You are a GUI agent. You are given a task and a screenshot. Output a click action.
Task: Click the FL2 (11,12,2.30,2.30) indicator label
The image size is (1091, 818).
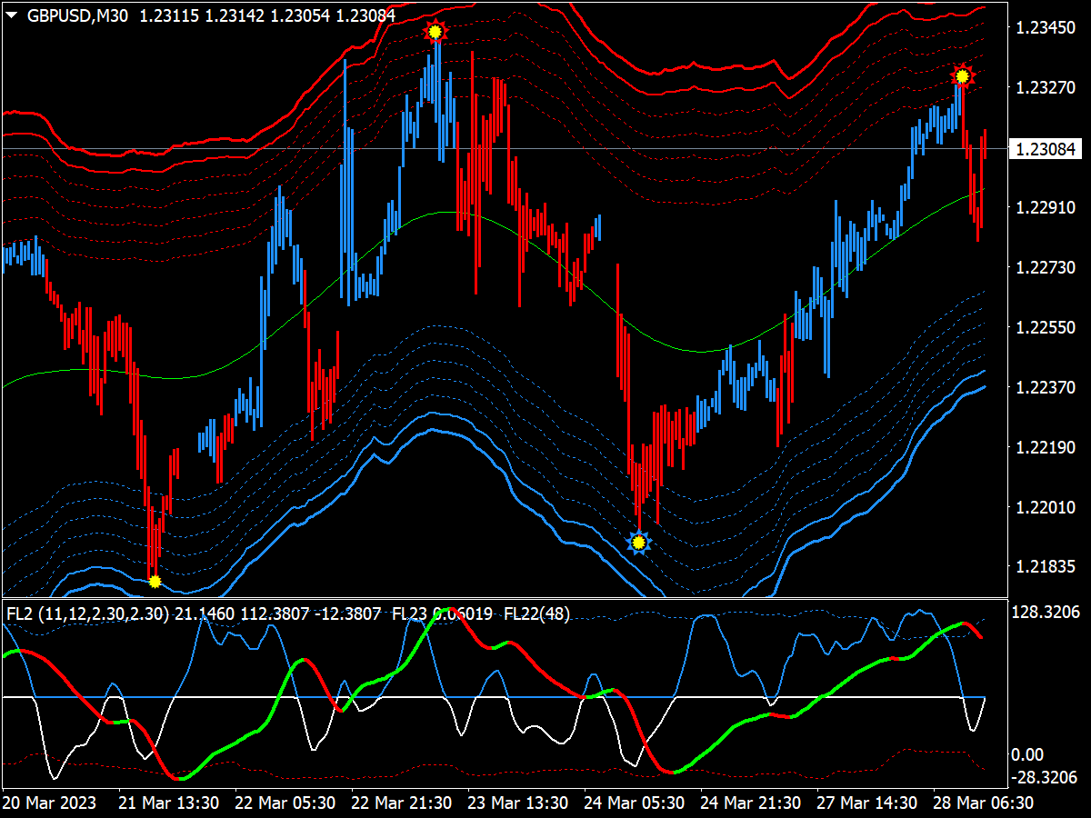(x=87, y=614)
